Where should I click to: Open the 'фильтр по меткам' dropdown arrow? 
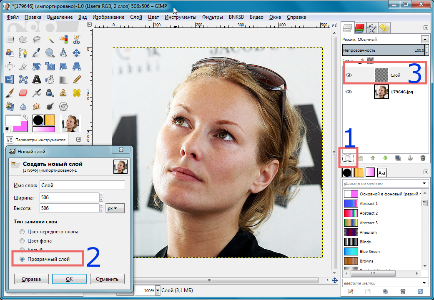tap(424, 183)
